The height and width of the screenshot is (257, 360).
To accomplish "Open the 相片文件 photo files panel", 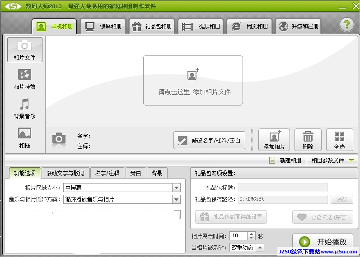I will coord(24,50).
